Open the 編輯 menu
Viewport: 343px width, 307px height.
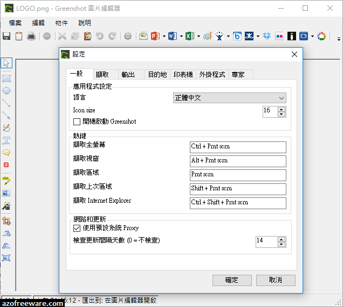tap(38, 23)
